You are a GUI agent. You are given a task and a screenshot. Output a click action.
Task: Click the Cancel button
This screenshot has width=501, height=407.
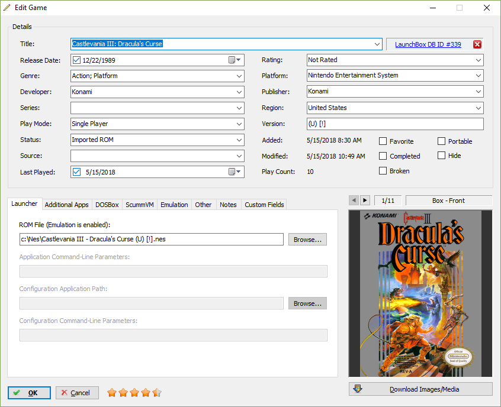click(x=77, y=393)
